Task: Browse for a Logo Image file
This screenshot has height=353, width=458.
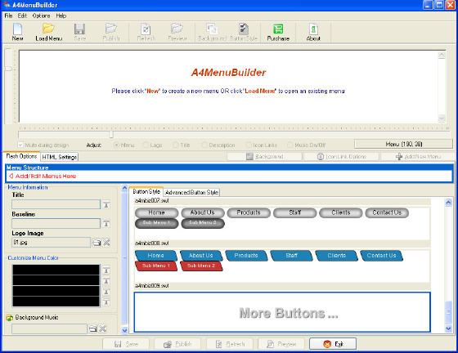Action: 97,243
